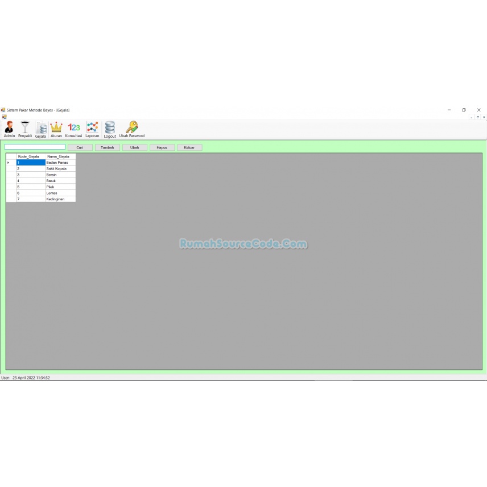This screenshot has height=487, width=487.
Task: Select Kode_Gejala cell with value 7
Action: coord(31,199)
